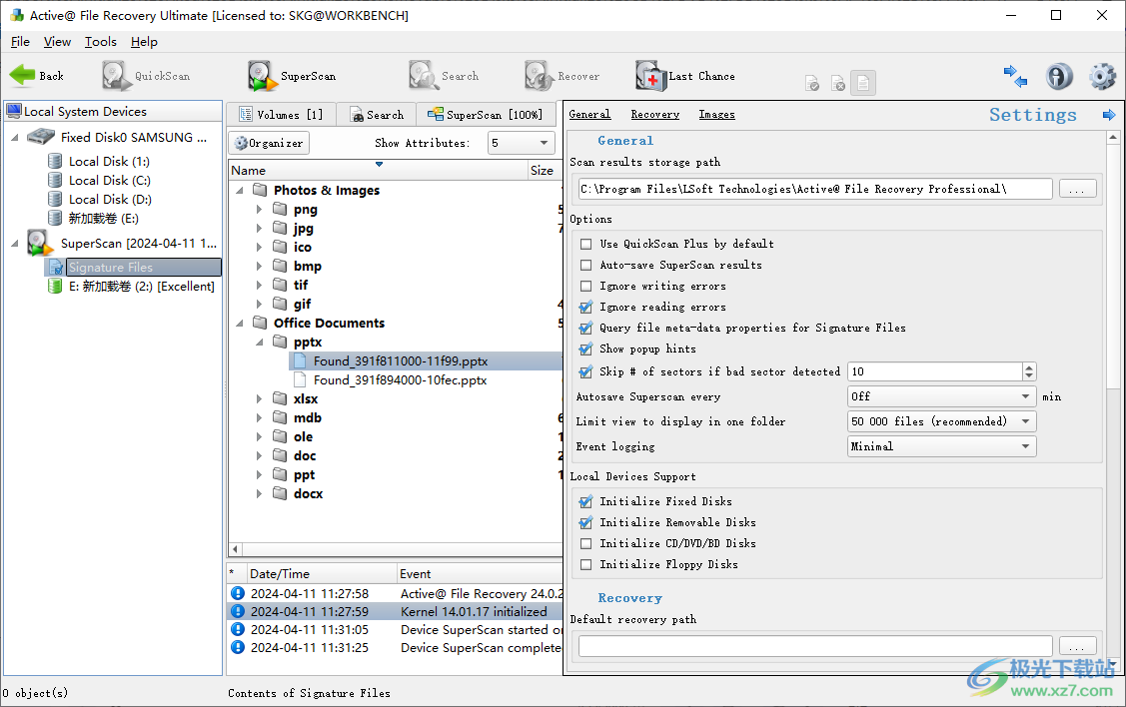Open the Tools menu
The height and width of the screenshot is (707, 1126).
tap(100, 42)
